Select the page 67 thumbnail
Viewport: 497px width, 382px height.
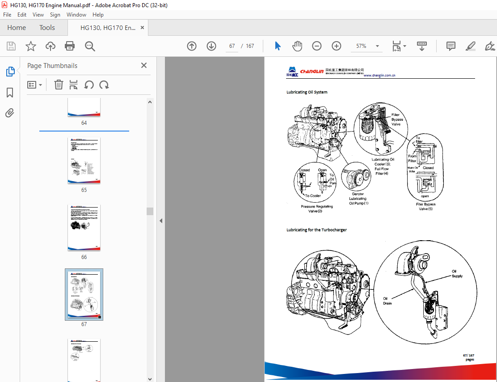[84, 294]
